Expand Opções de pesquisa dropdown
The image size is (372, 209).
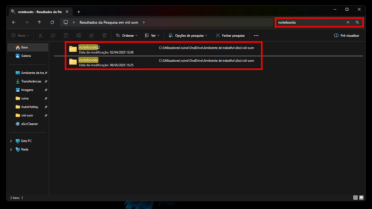188,36
